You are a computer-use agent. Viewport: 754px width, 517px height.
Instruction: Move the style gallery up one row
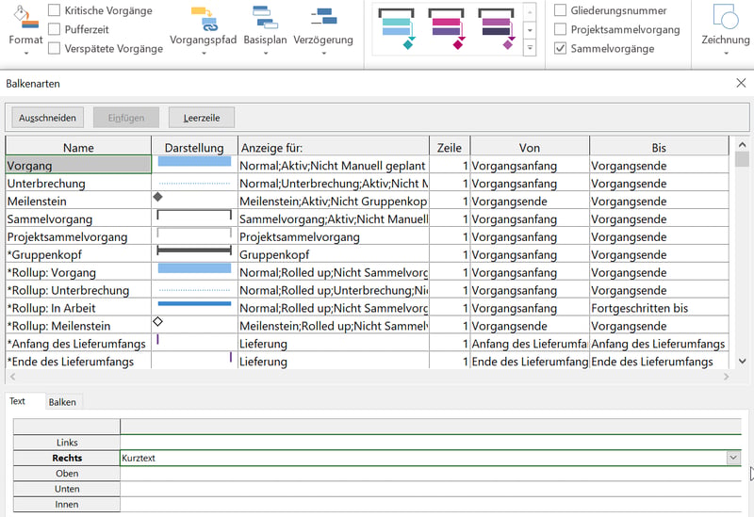530,12
